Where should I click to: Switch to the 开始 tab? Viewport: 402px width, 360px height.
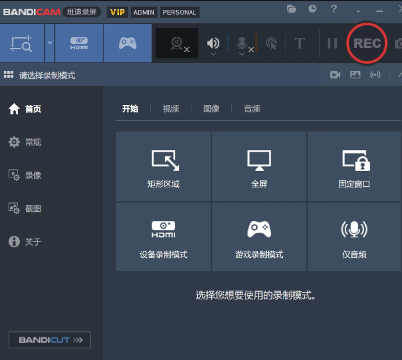point(130,109)
